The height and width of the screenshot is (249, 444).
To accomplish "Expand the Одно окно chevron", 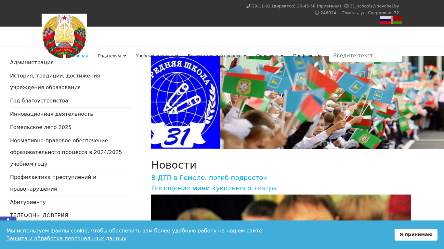I will [x=282, y=56].
